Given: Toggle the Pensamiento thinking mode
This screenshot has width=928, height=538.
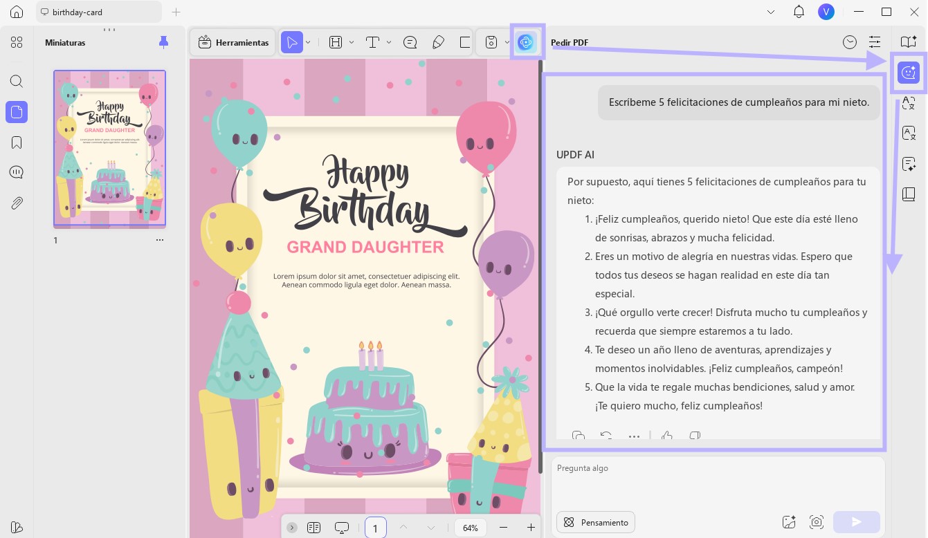Looking at the screenshot, I should (596, 522).
